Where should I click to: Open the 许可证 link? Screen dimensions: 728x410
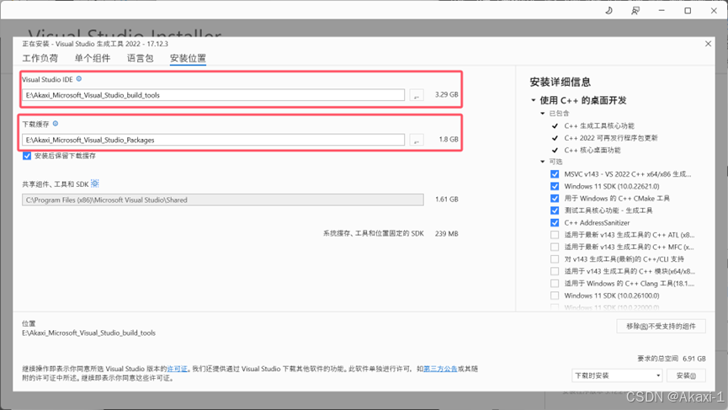[x=178, y=369]
